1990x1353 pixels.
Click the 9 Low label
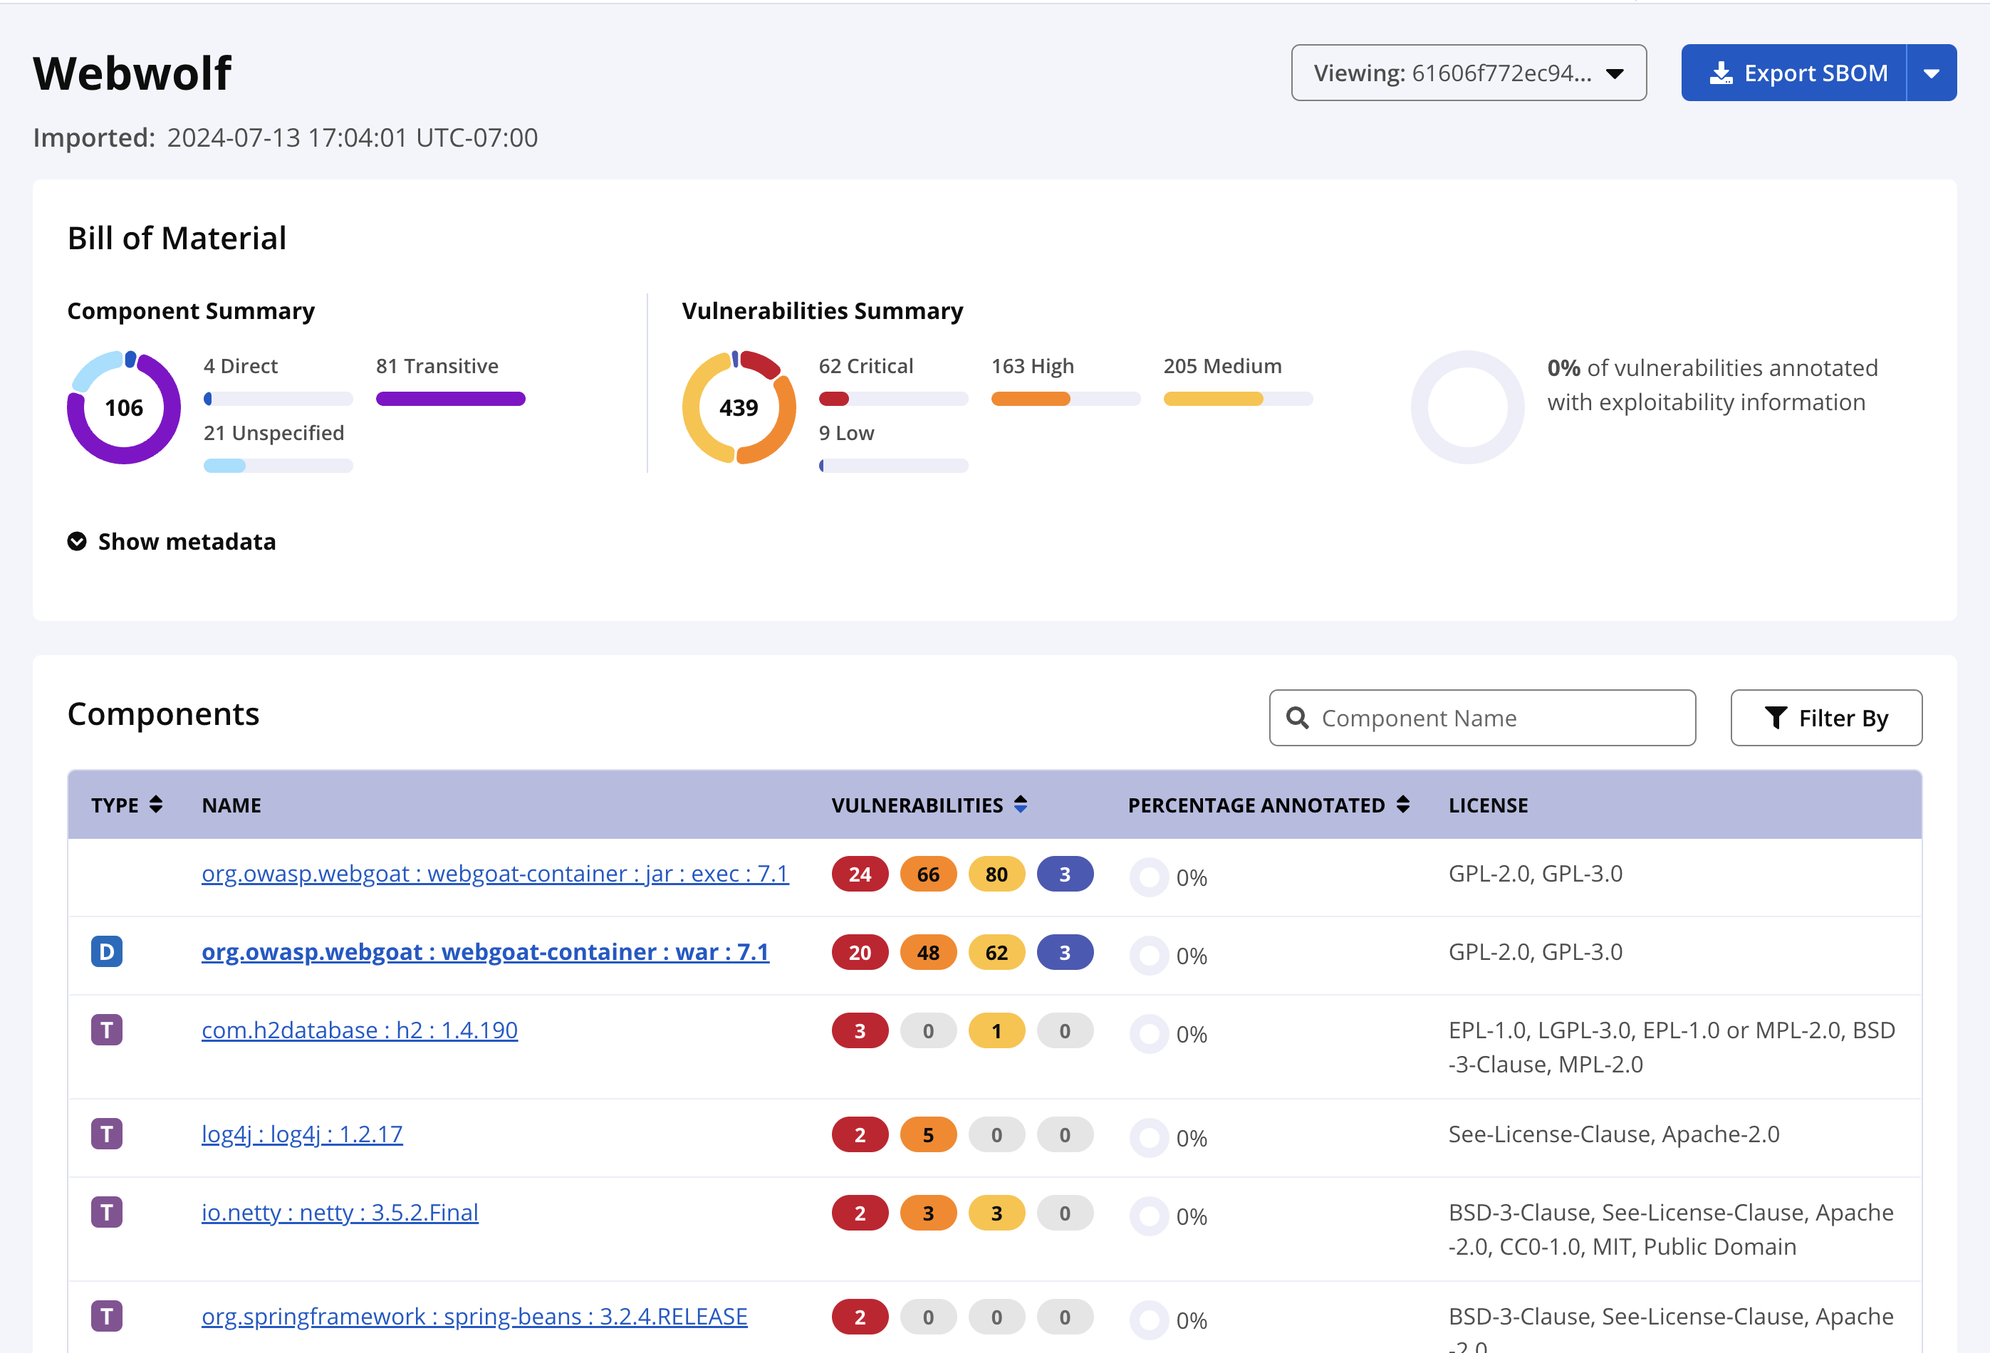(846, 432)
